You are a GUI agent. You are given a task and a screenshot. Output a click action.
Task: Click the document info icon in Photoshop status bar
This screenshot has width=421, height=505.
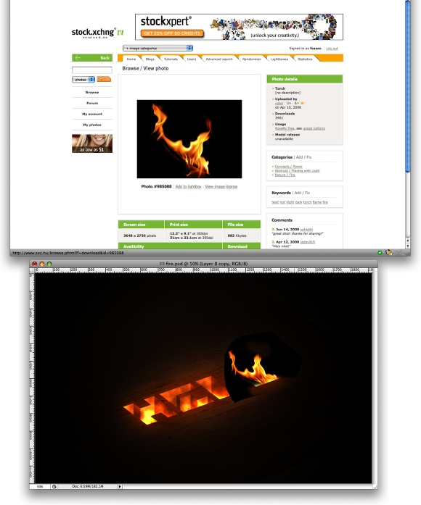tap(54, 487)
